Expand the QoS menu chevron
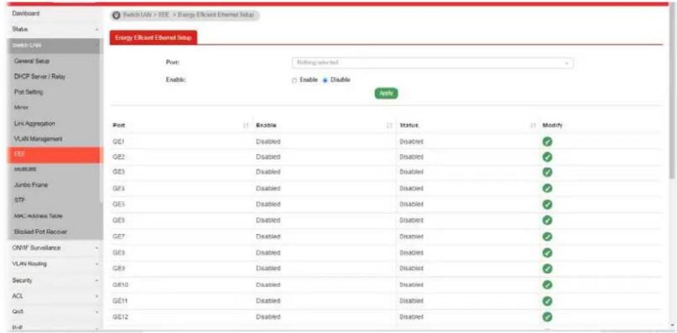The image size is (677, 333). pyautogui.click(x=97, y=312)
